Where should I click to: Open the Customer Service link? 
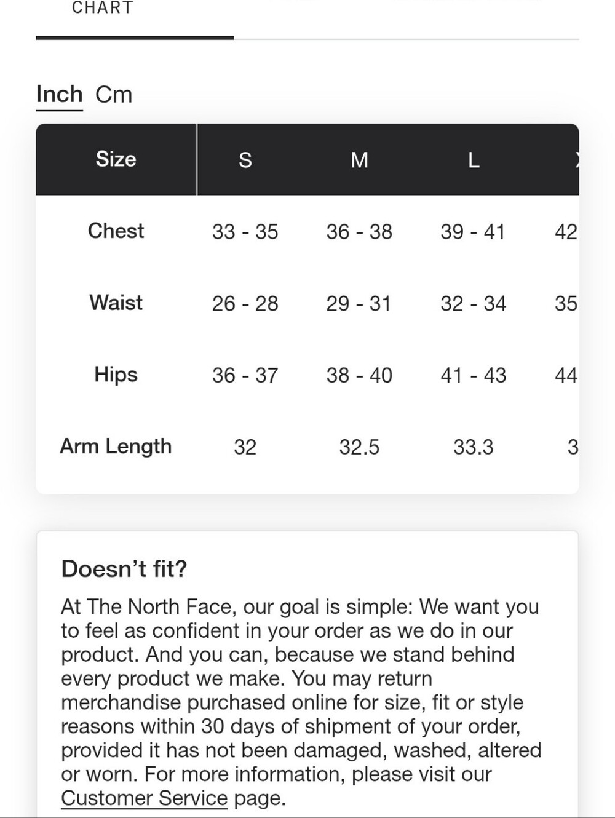pos(144,798)
